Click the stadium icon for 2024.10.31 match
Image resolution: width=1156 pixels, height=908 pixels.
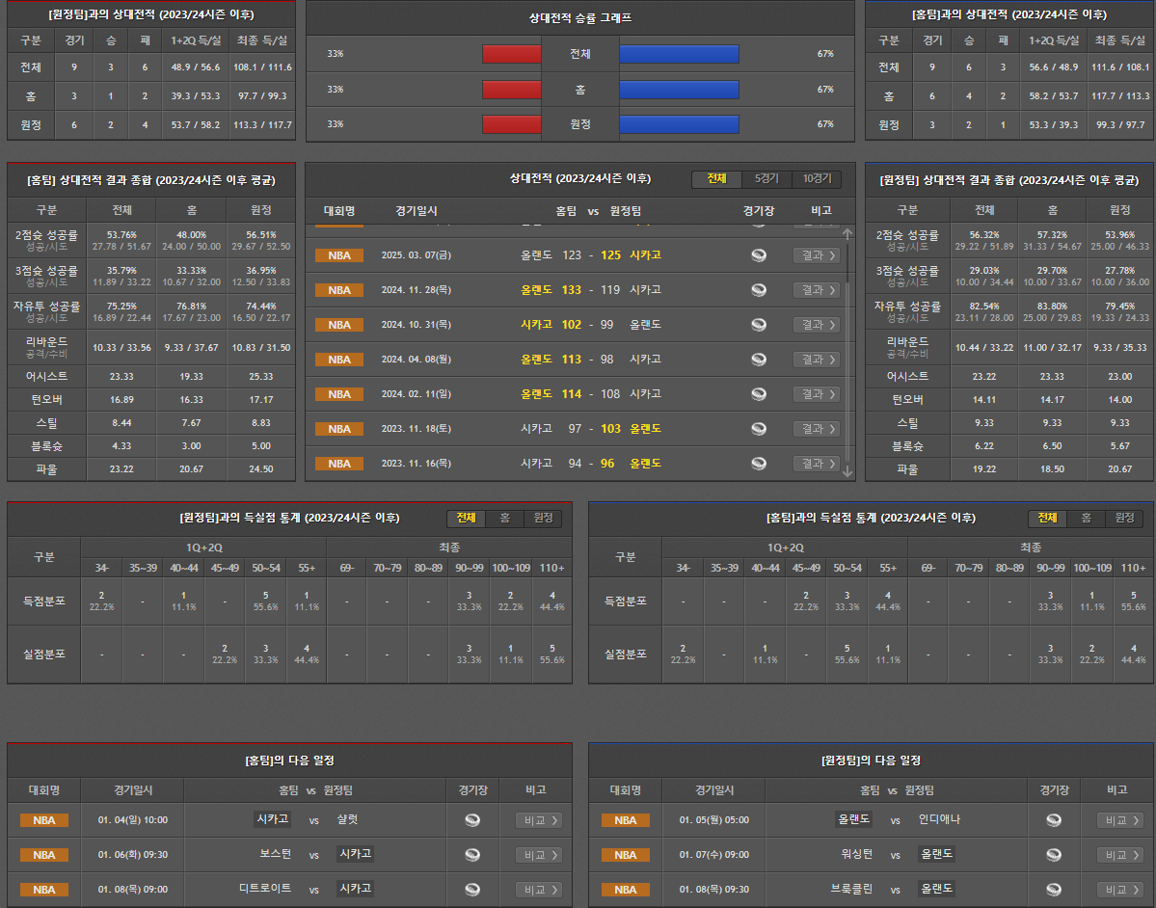coord(759,325)
